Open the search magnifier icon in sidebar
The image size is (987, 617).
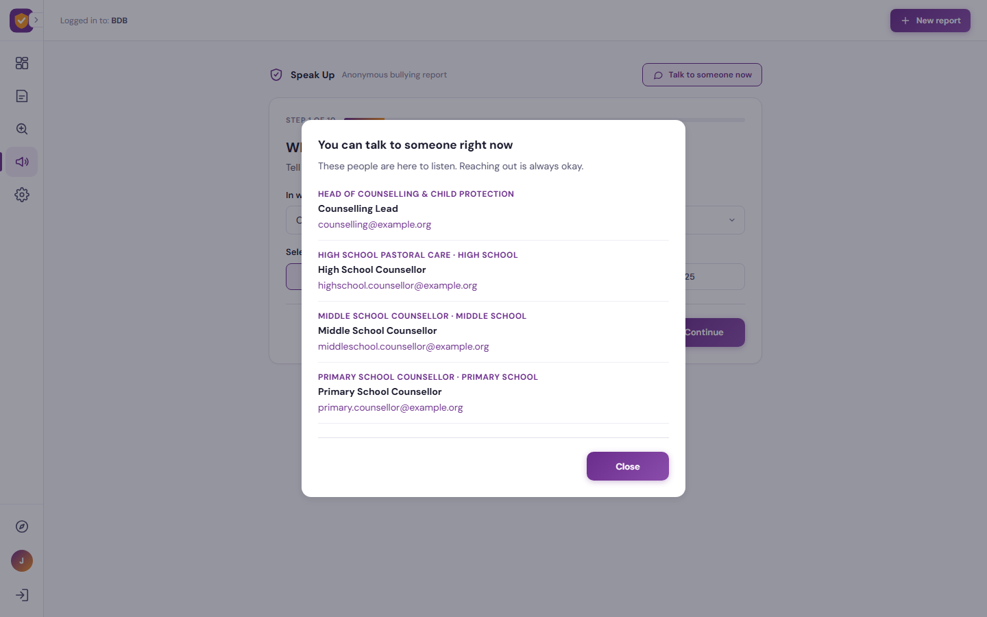coord(22,129)
